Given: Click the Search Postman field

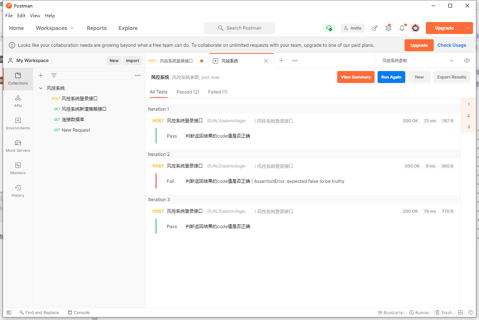Looking at the screenshot, I should point(239,28).
